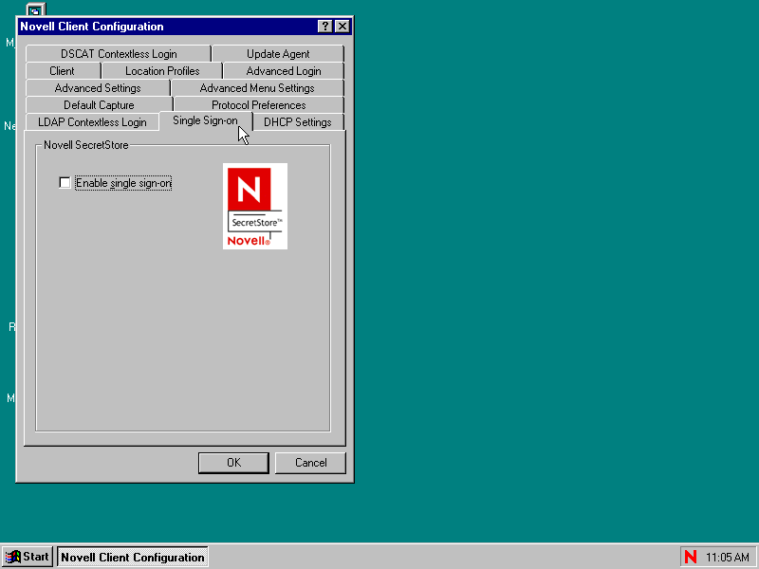Click the Novell SecretStore logo image

pos(255,206)
